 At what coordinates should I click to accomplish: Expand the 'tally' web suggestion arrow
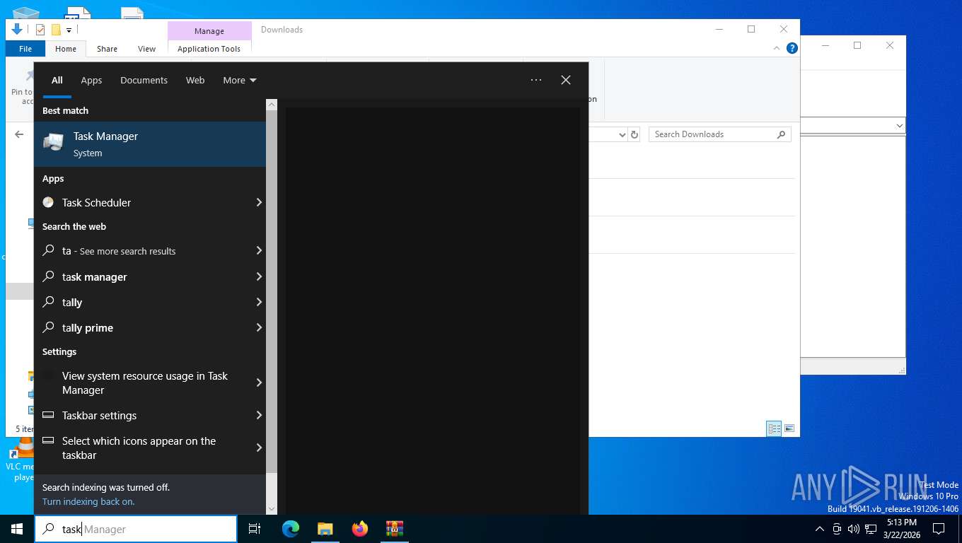pyautogui.click(x=259, y=302)
